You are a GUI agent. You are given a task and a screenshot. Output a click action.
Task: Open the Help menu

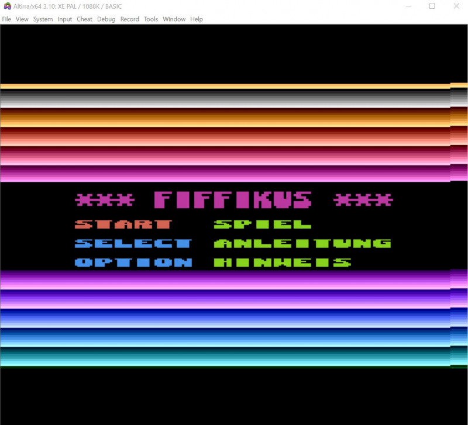click(x=196, y=19)
